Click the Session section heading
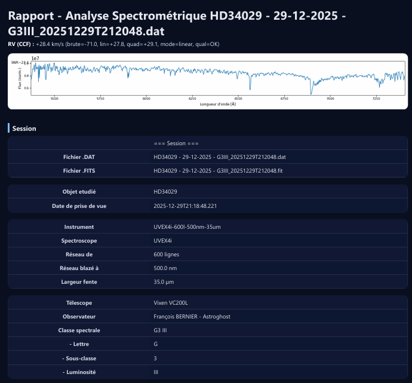 24,128
